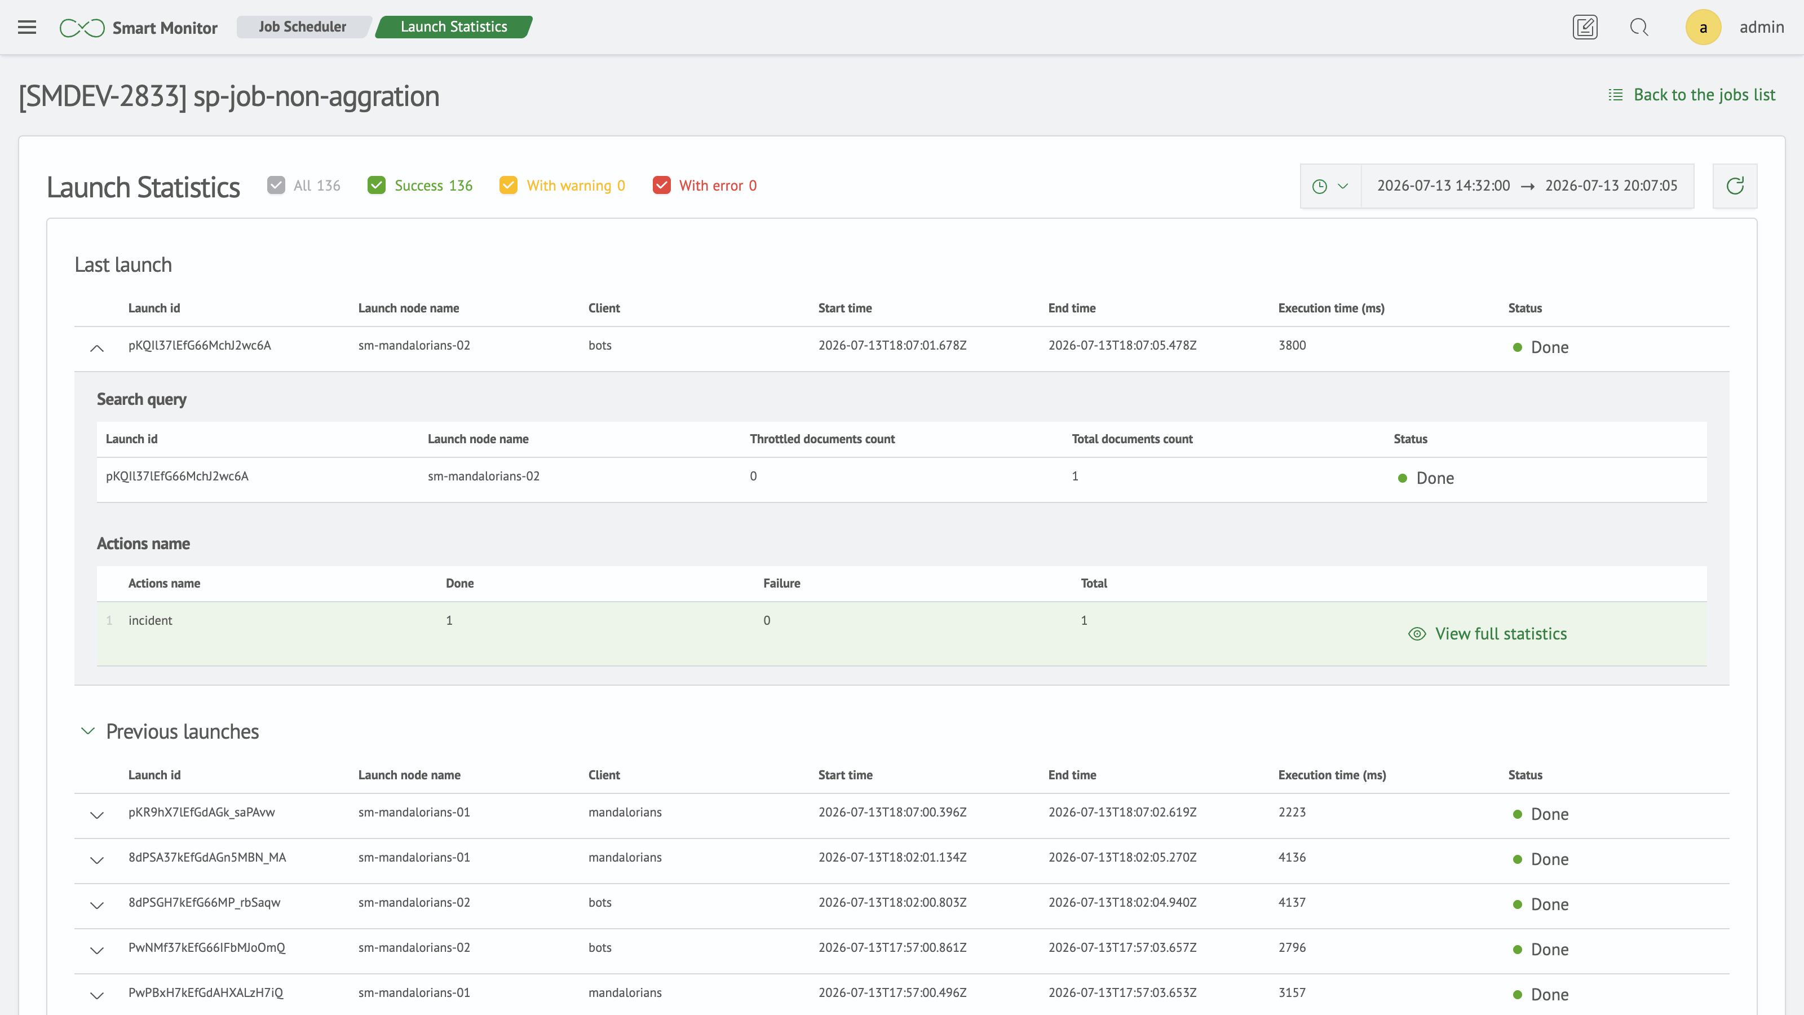This screenshot has height=1015, width=1804.
Task: Select the incident action row
Action: click(901, 633)
